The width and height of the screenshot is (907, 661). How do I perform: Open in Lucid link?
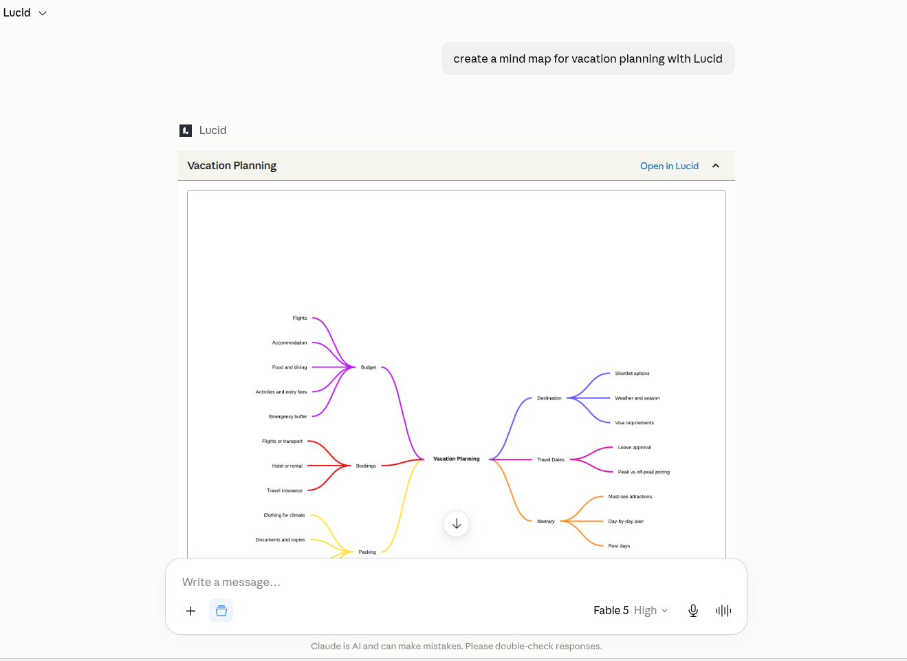pyautogui.click(x=669, y=166)
